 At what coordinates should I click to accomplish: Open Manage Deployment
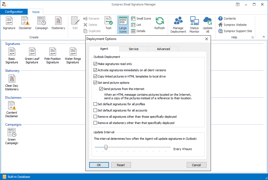point(178,25)
